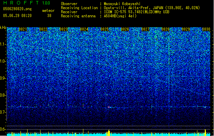This screenshot has height=136, width=214.
Task: Click the 0828 time marker label
Action: coord(165,29)
